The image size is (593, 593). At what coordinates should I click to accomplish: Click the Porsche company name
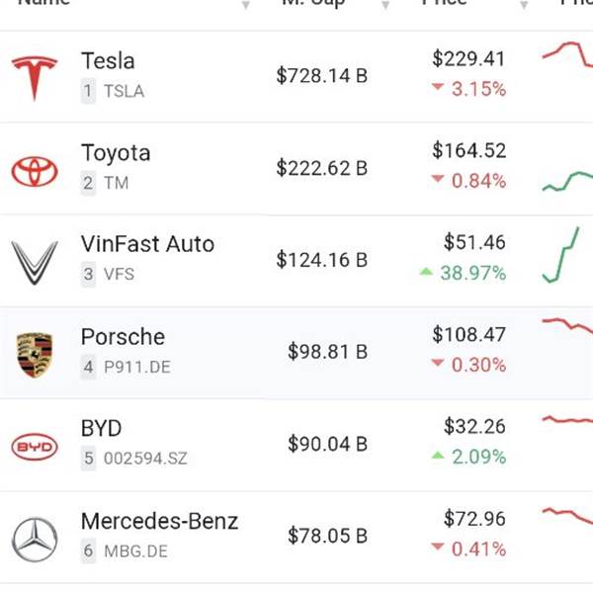point(123,337)
